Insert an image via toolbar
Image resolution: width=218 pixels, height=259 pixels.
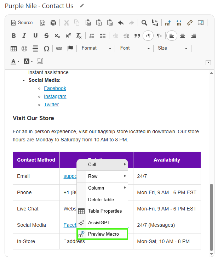(x=201, y=23)
